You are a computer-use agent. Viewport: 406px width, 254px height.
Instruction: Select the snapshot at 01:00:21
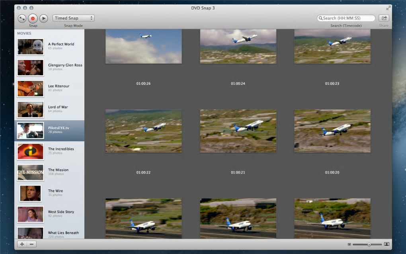point(238,131)
